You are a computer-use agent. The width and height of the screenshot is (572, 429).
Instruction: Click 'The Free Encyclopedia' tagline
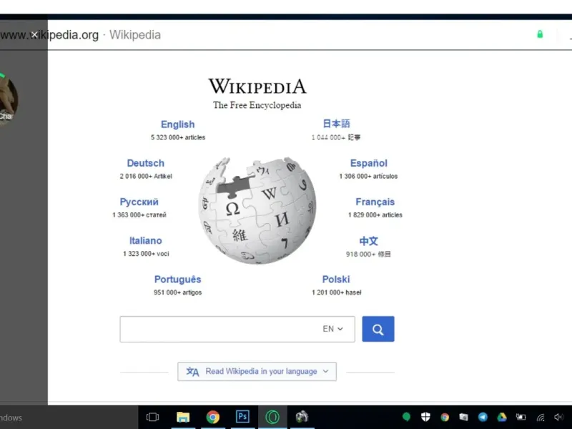click(257, 105)
